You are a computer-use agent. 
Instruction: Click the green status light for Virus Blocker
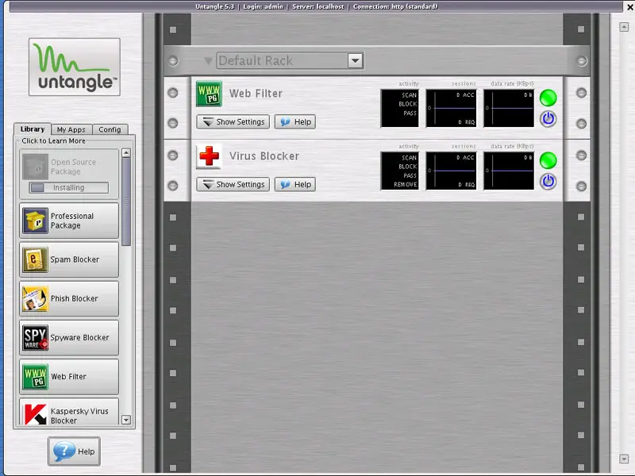(548, 160)
